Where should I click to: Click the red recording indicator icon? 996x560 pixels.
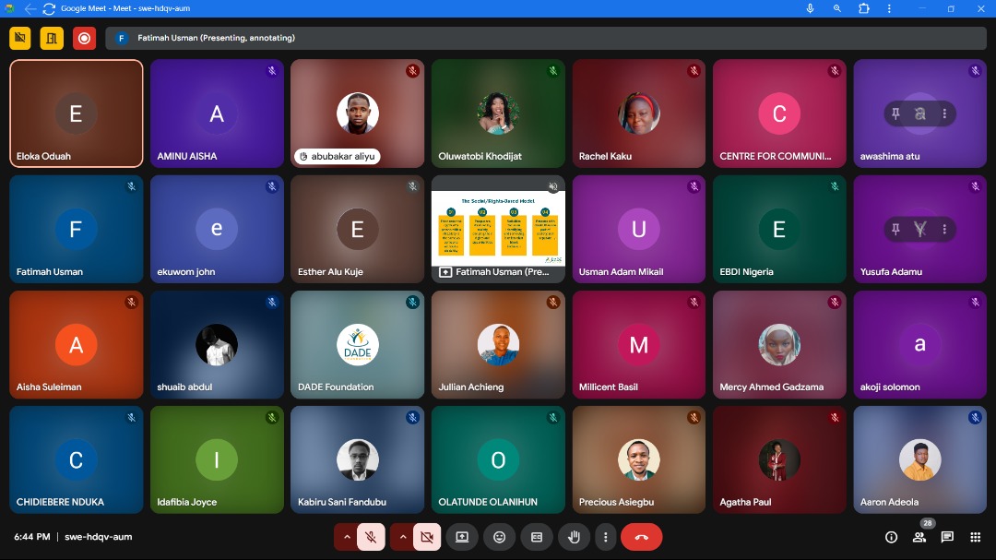coord(84,38)
